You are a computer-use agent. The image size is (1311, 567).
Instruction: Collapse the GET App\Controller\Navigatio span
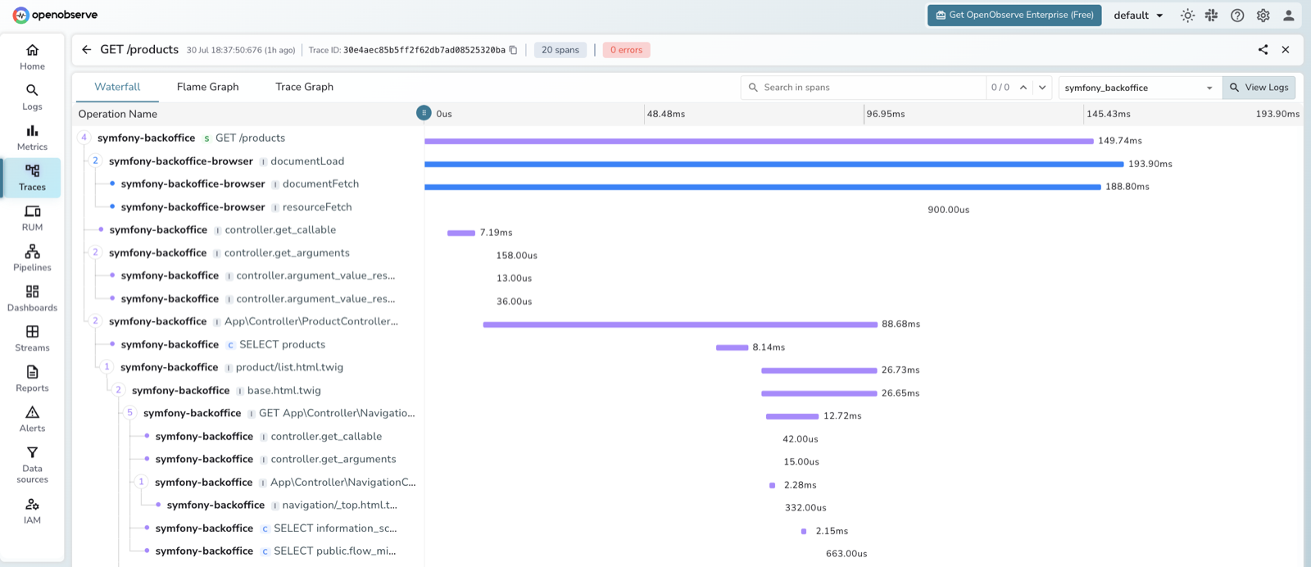pyautogui.click(x=129, y=413)
